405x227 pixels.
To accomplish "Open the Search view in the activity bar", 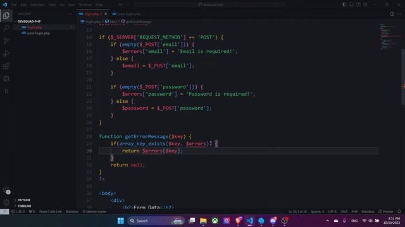I will [6, 28].
